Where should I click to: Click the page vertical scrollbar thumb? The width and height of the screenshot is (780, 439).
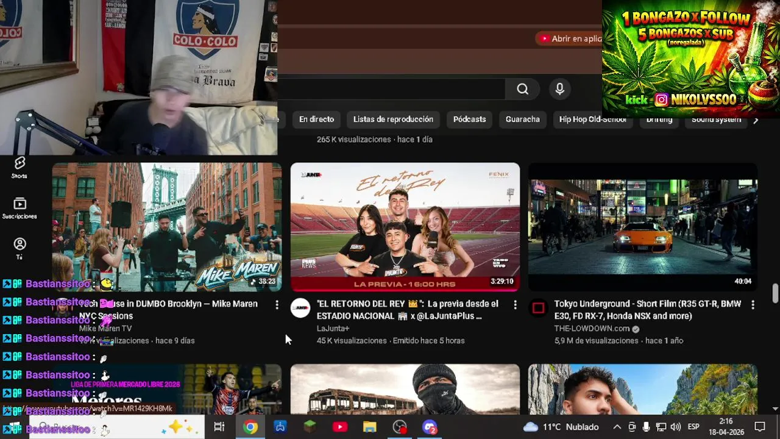click(775, 293)
